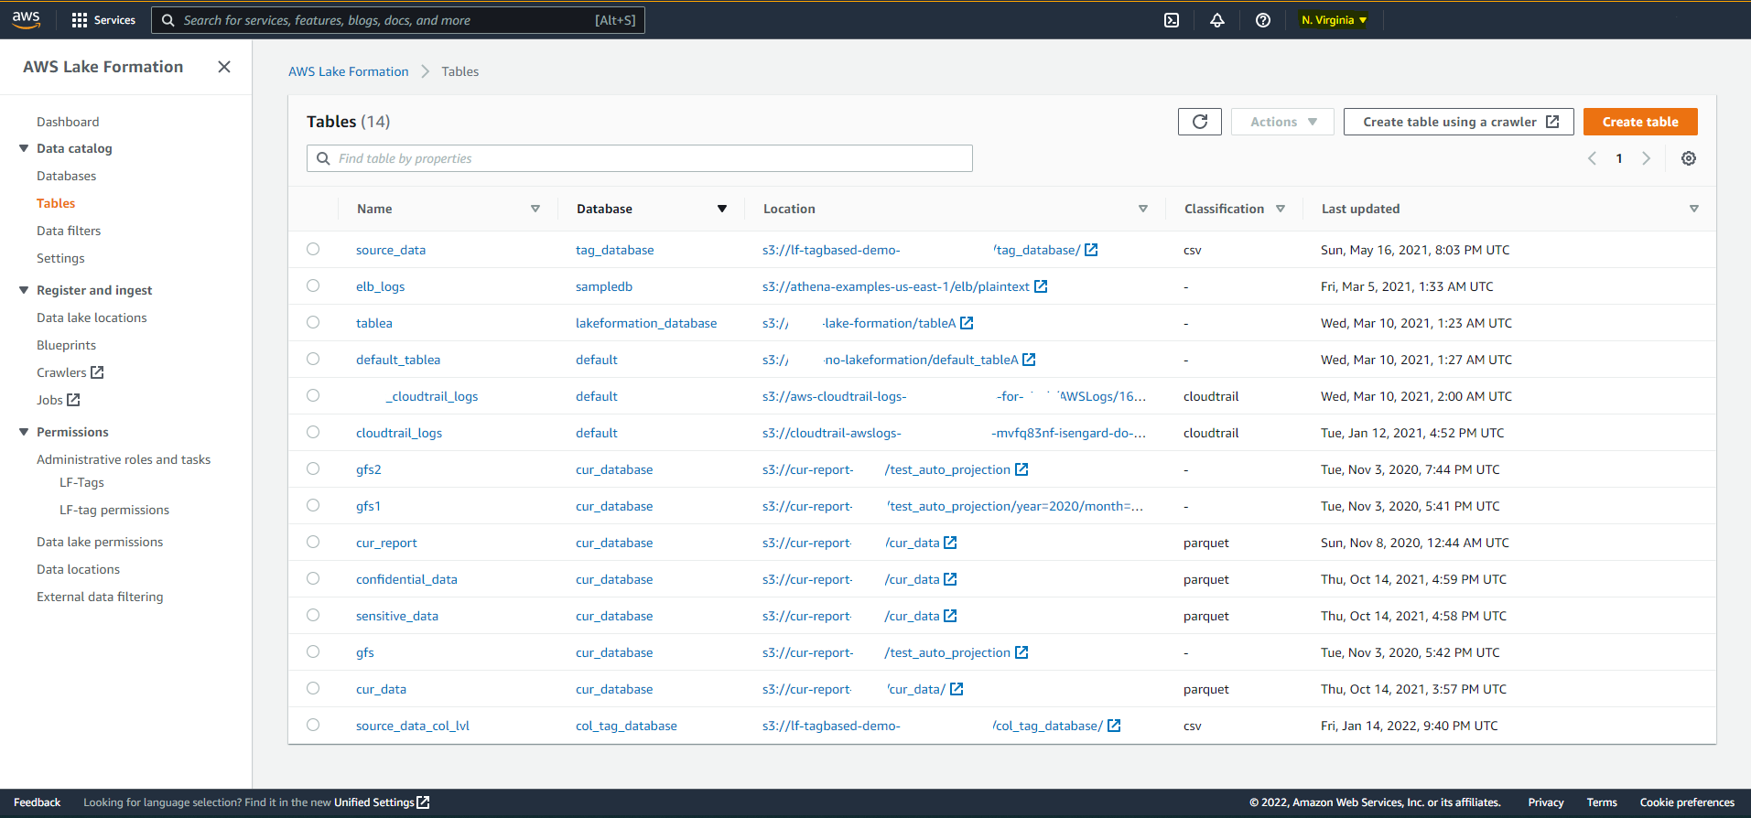
Task: Focus the Find table by properties field
Action: pos(640,158)
